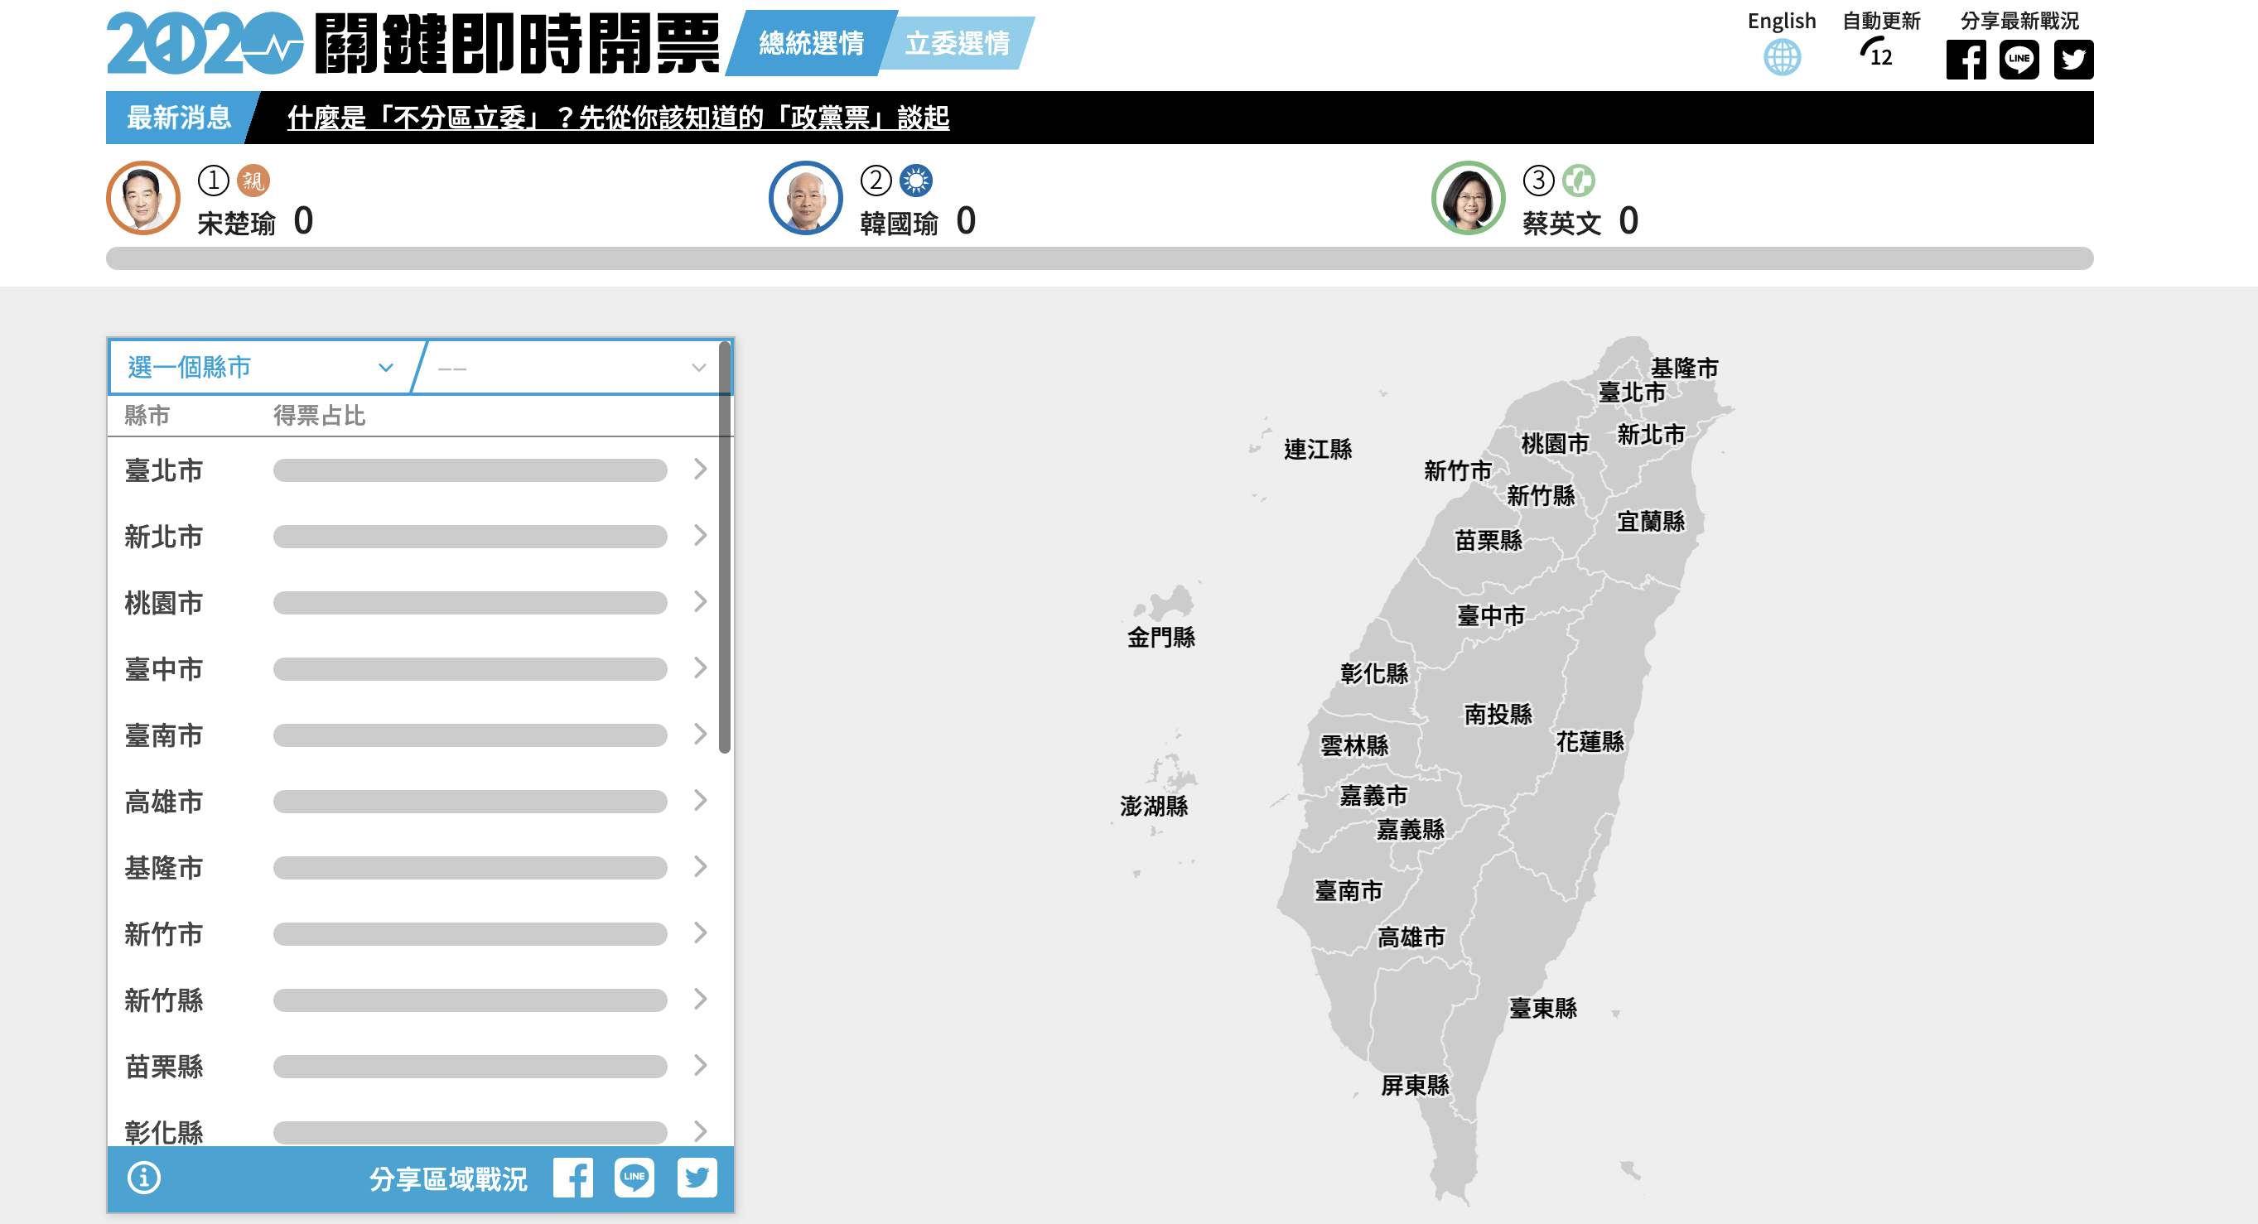Select 彰化縣 in the county list
Image resolution: width=2258 pixels, height=1224 pixels.
(164, 1132)
